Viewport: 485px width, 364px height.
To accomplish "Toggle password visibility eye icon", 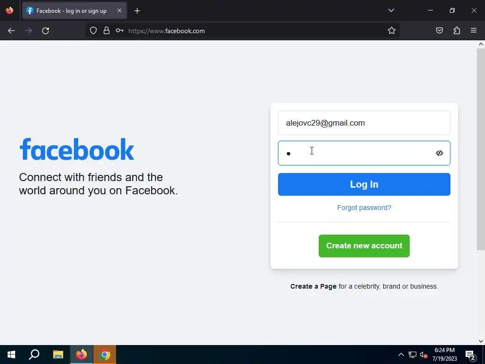I will [x=439, y=153].
